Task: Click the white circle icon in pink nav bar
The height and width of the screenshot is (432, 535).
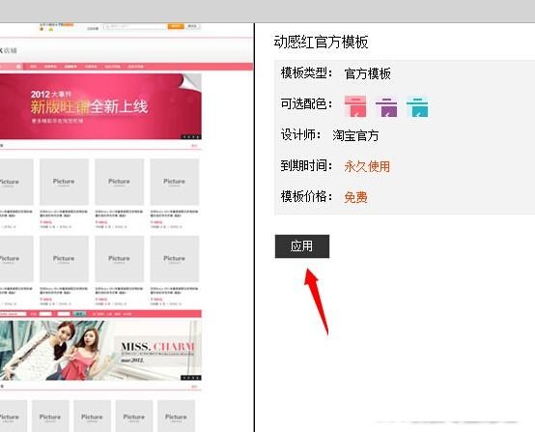Action: pos(18,67)
